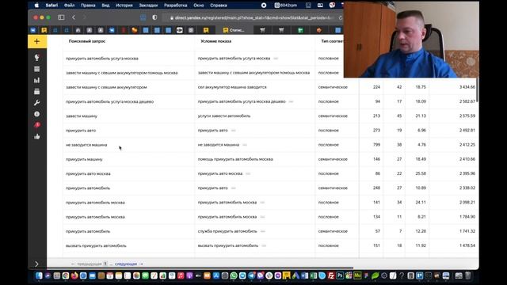
Task: Select query 'прикурить автомобиль услуга москва дешево'
Action: (x=109, y=101)
